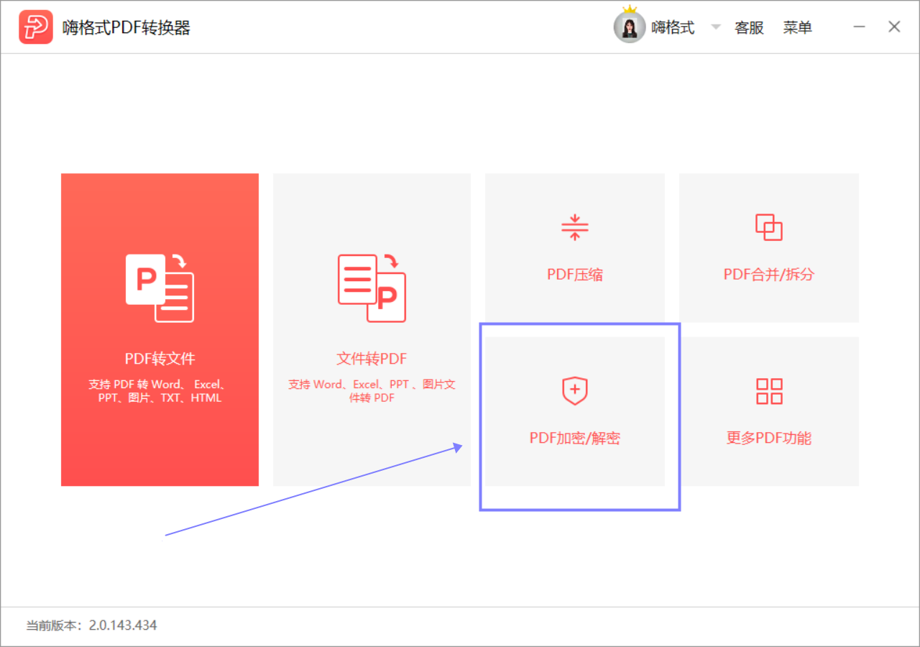This screenshot has height=647, width=920.
Task: Open the PDF转文件 conversion tool icon
Action: (160, 287)
